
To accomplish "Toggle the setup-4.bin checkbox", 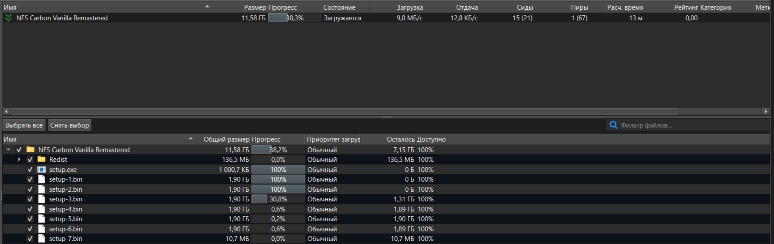I will click(30, 209).
